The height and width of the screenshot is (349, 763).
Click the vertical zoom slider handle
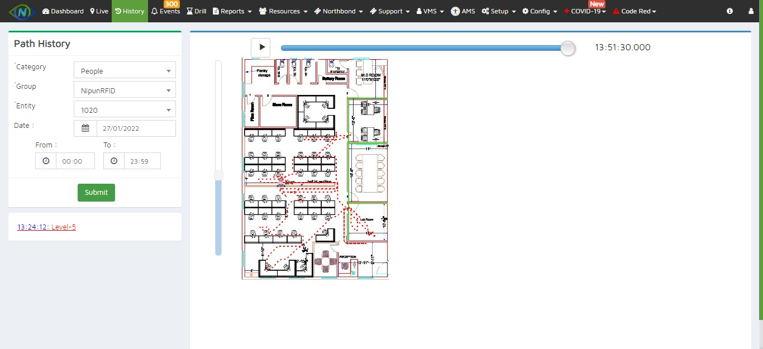click(218, 175)
